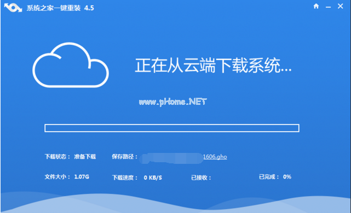
Task: Click the large cloud download icon
Action: [x=71, y=65]
